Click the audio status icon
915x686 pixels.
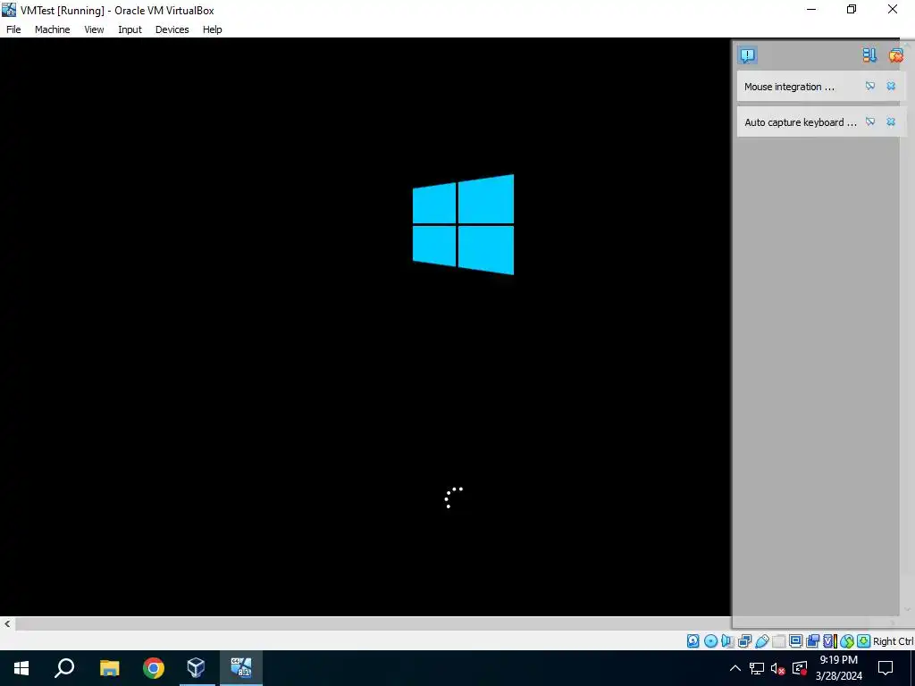[x=727, y=641]
